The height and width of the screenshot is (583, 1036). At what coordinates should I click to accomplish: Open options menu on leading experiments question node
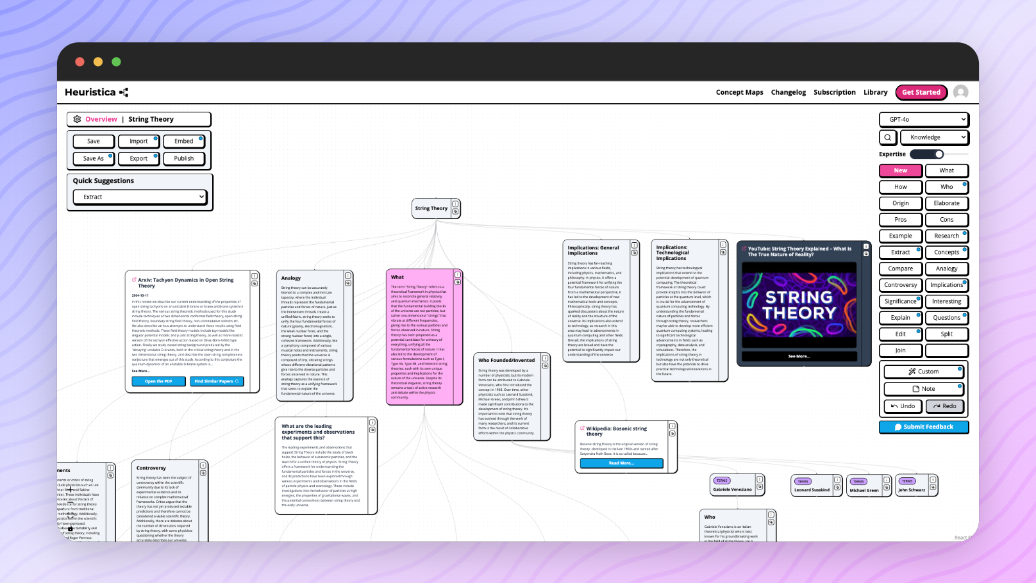tap(372, 422)
